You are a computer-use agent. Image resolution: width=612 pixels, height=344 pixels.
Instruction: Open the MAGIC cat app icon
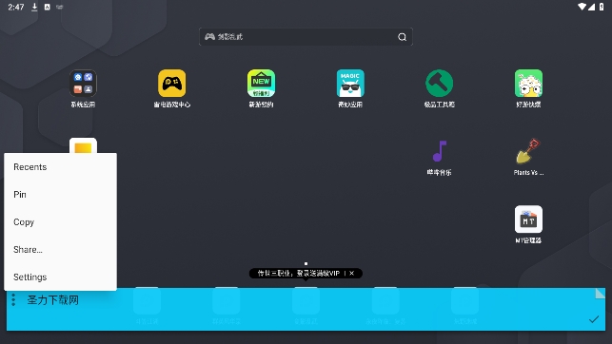(x=350, y=84)
